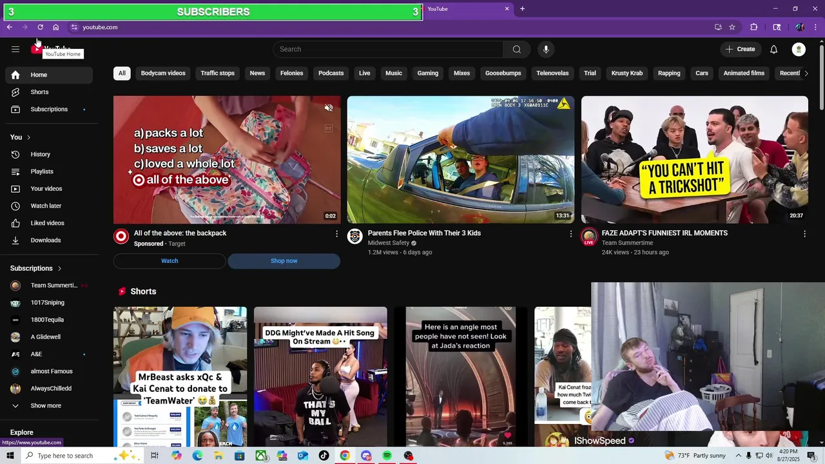825x464 pixels.
Task: Open options for the Target sponsored ad
Action: (336, 233)
